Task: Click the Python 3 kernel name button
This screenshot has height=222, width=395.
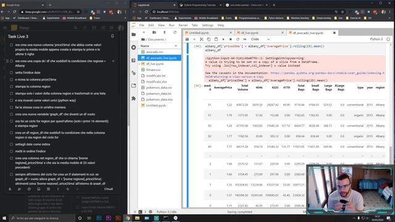Action: point(376,39)
